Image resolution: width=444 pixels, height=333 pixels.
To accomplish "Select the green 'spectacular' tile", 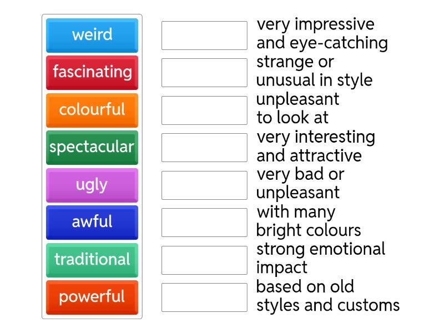I will pos(92,147).
